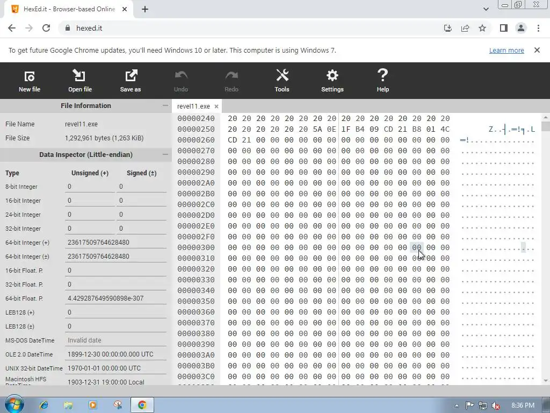Select the B4 byte in row 00000250

(x=360, y=129)
